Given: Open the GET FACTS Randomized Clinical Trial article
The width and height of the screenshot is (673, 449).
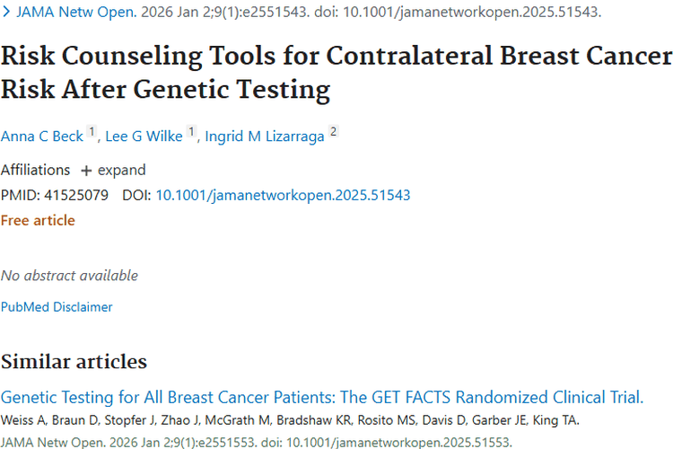Looking at the screenshot, I should click(322, 398).
